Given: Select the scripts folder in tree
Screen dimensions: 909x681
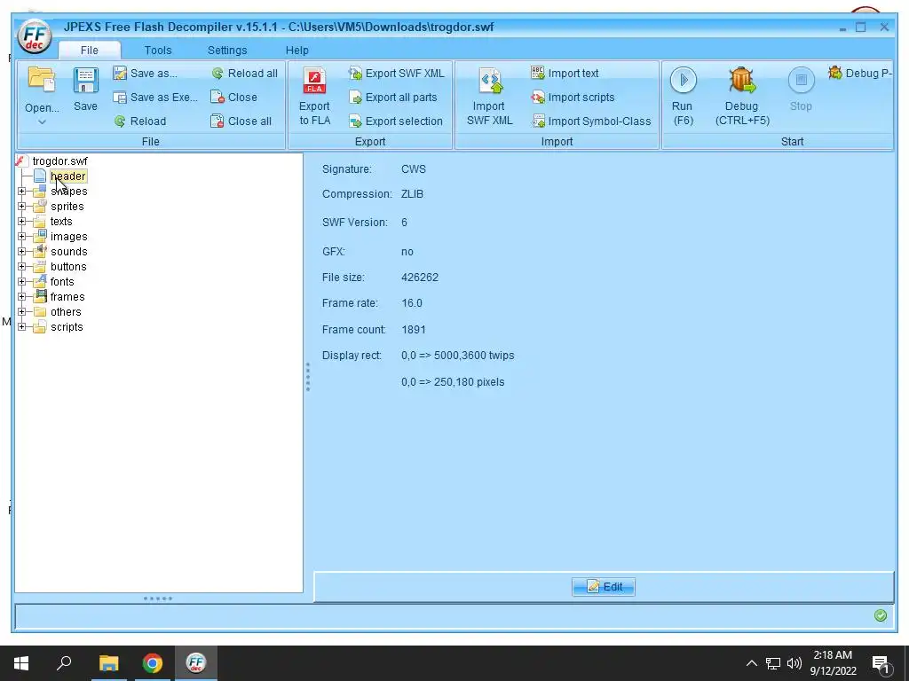Looking at the screenshot, I should pyautogui.click(x=67, y=326).
